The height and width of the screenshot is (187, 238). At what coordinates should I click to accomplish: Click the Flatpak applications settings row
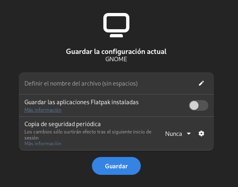[x=116, y=105]
